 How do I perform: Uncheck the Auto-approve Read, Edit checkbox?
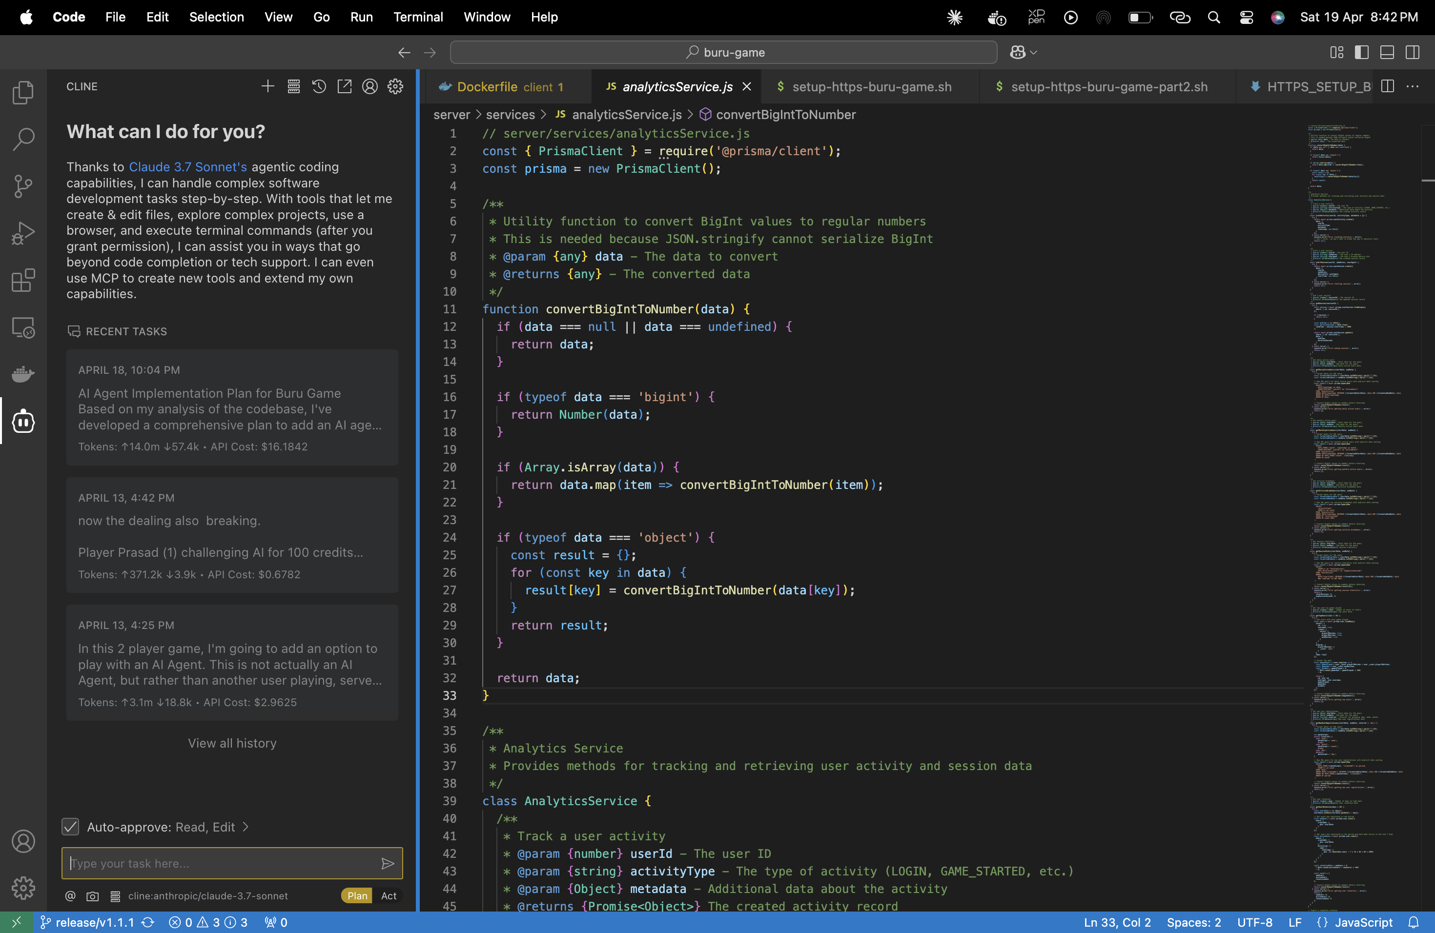point(71,826)
